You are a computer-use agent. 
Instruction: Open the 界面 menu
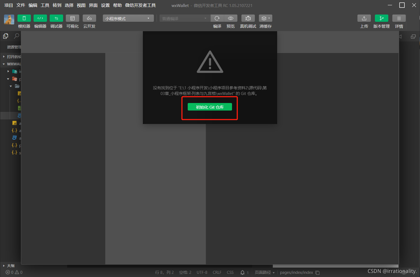pyautogui.click(x=93, y=5)
